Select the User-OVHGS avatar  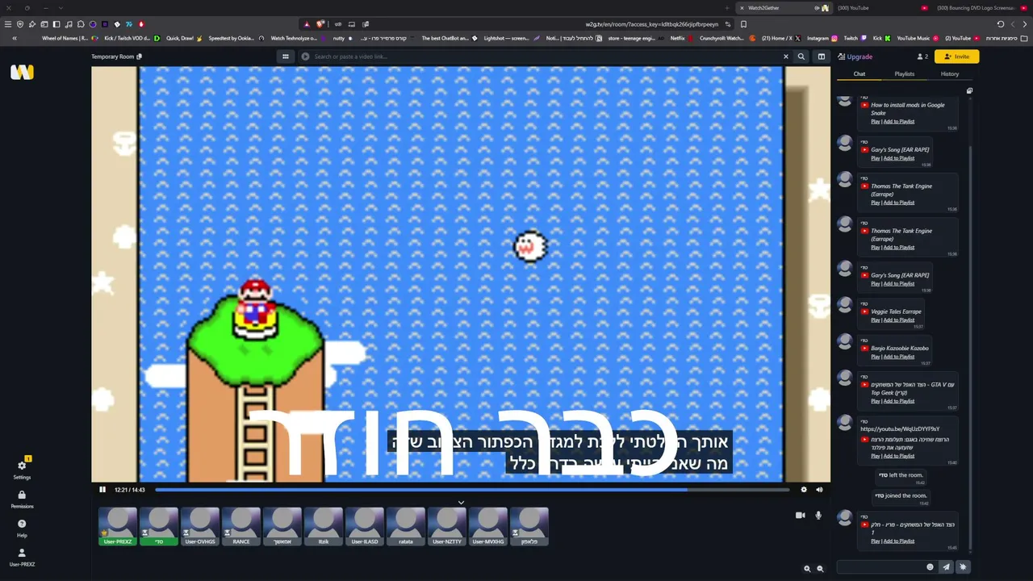(200, 526)
